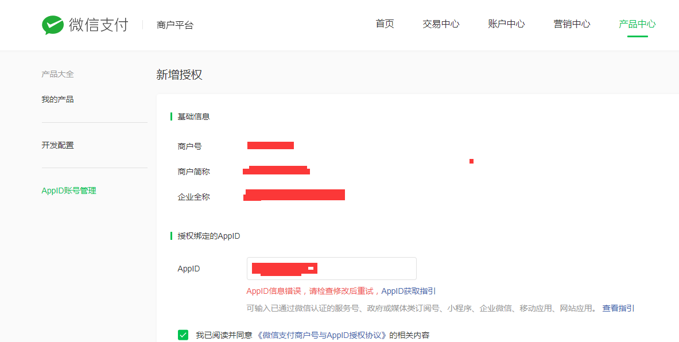Image resolution: width=679 pixels, height=342 pixels.
Task: Open the AppID获取指引 link
Action: [408, 292]
